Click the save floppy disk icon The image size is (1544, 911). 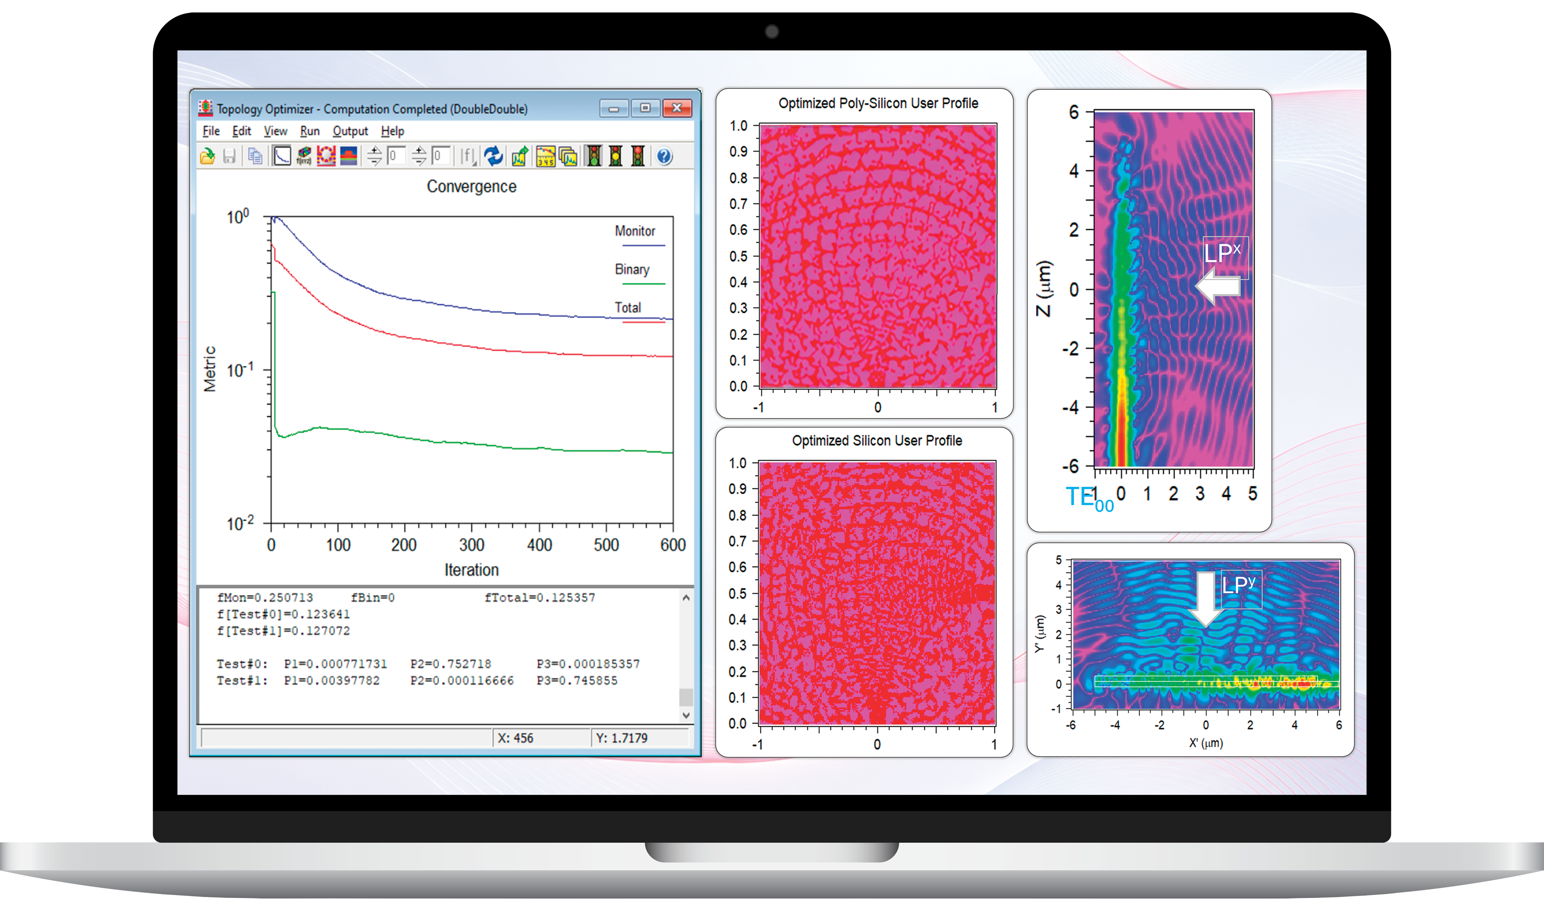click(229, 157)
